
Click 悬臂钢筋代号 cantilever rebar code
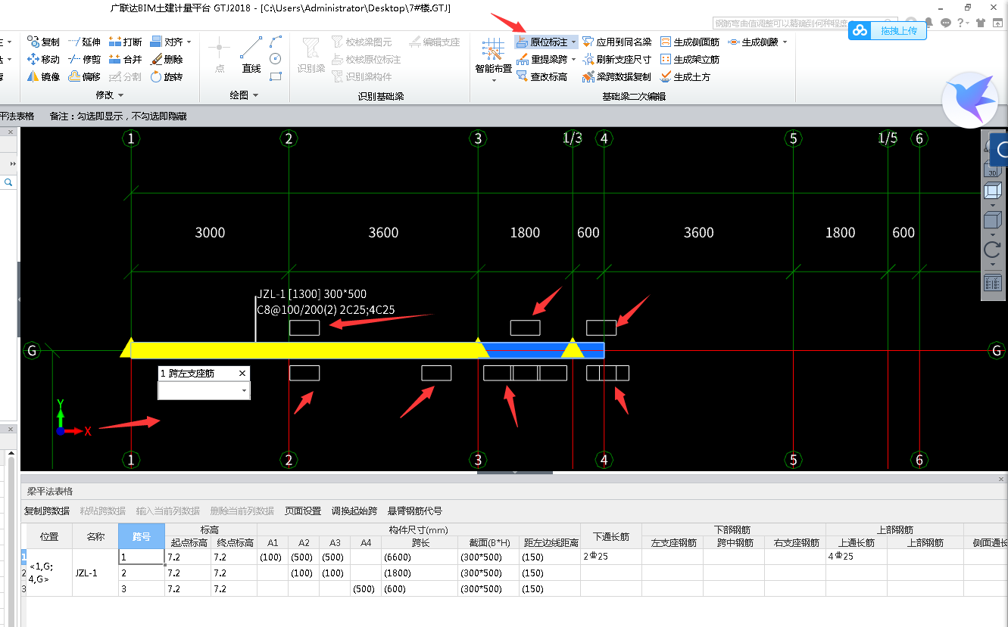(415, 511)
